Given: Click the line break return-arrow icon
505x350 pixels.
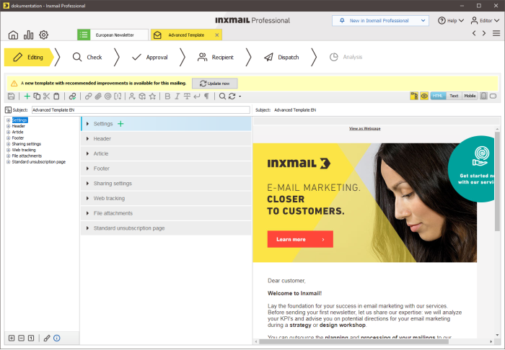Looking at the screenshot, I should 197,96.
